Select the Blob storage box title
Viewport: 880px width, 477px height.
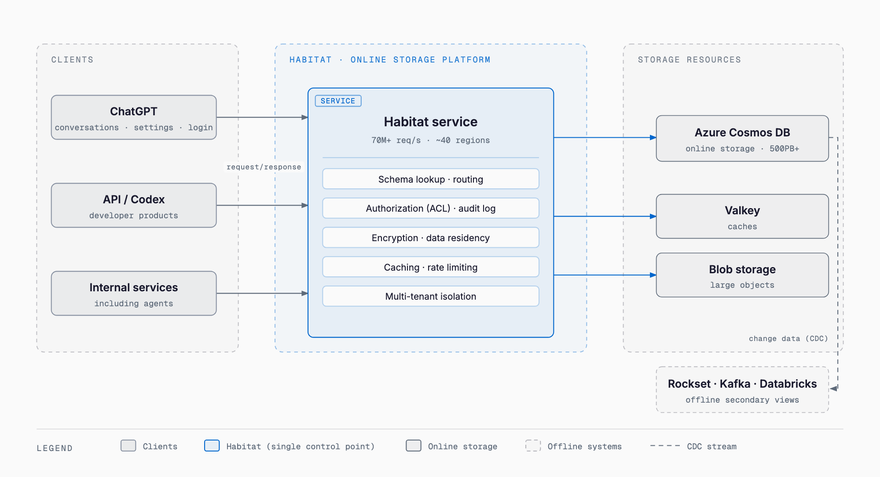click(x=742, y=269)
